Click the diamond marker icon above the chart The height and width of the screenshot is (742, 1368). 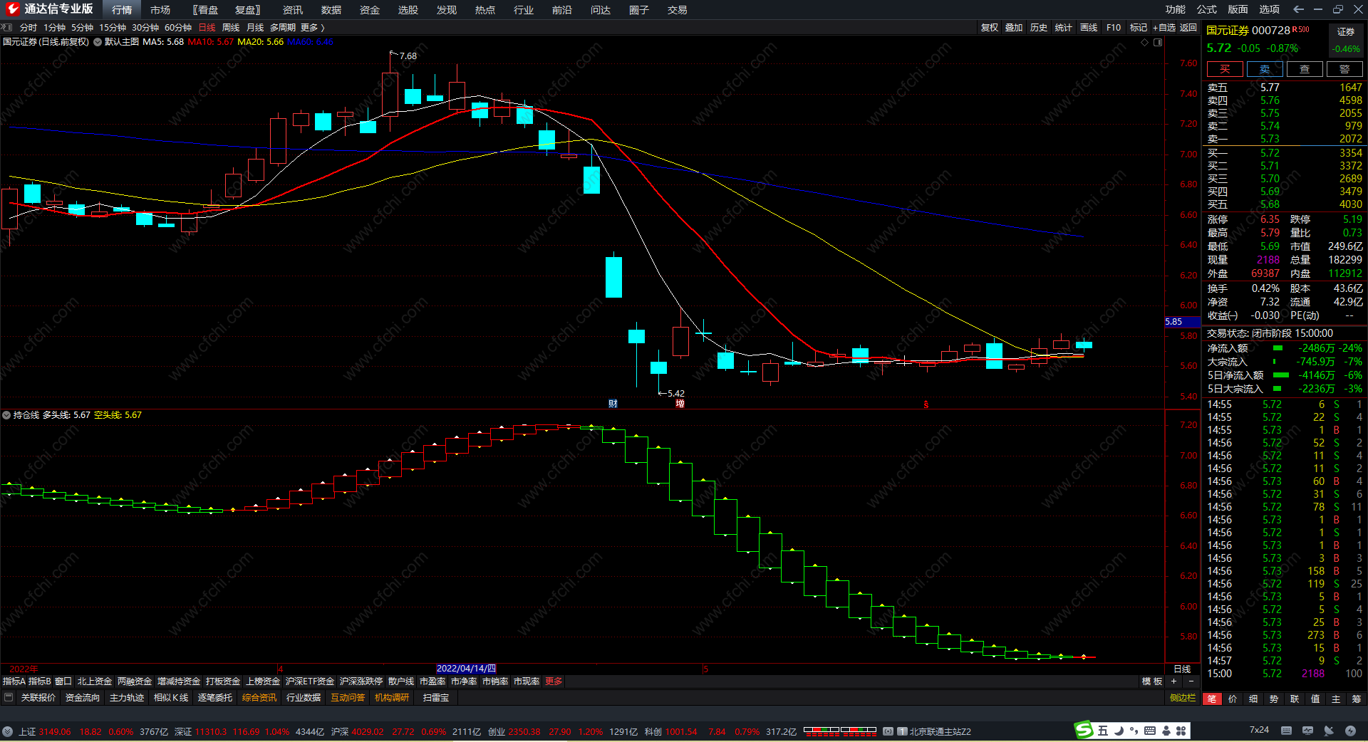1145,42
